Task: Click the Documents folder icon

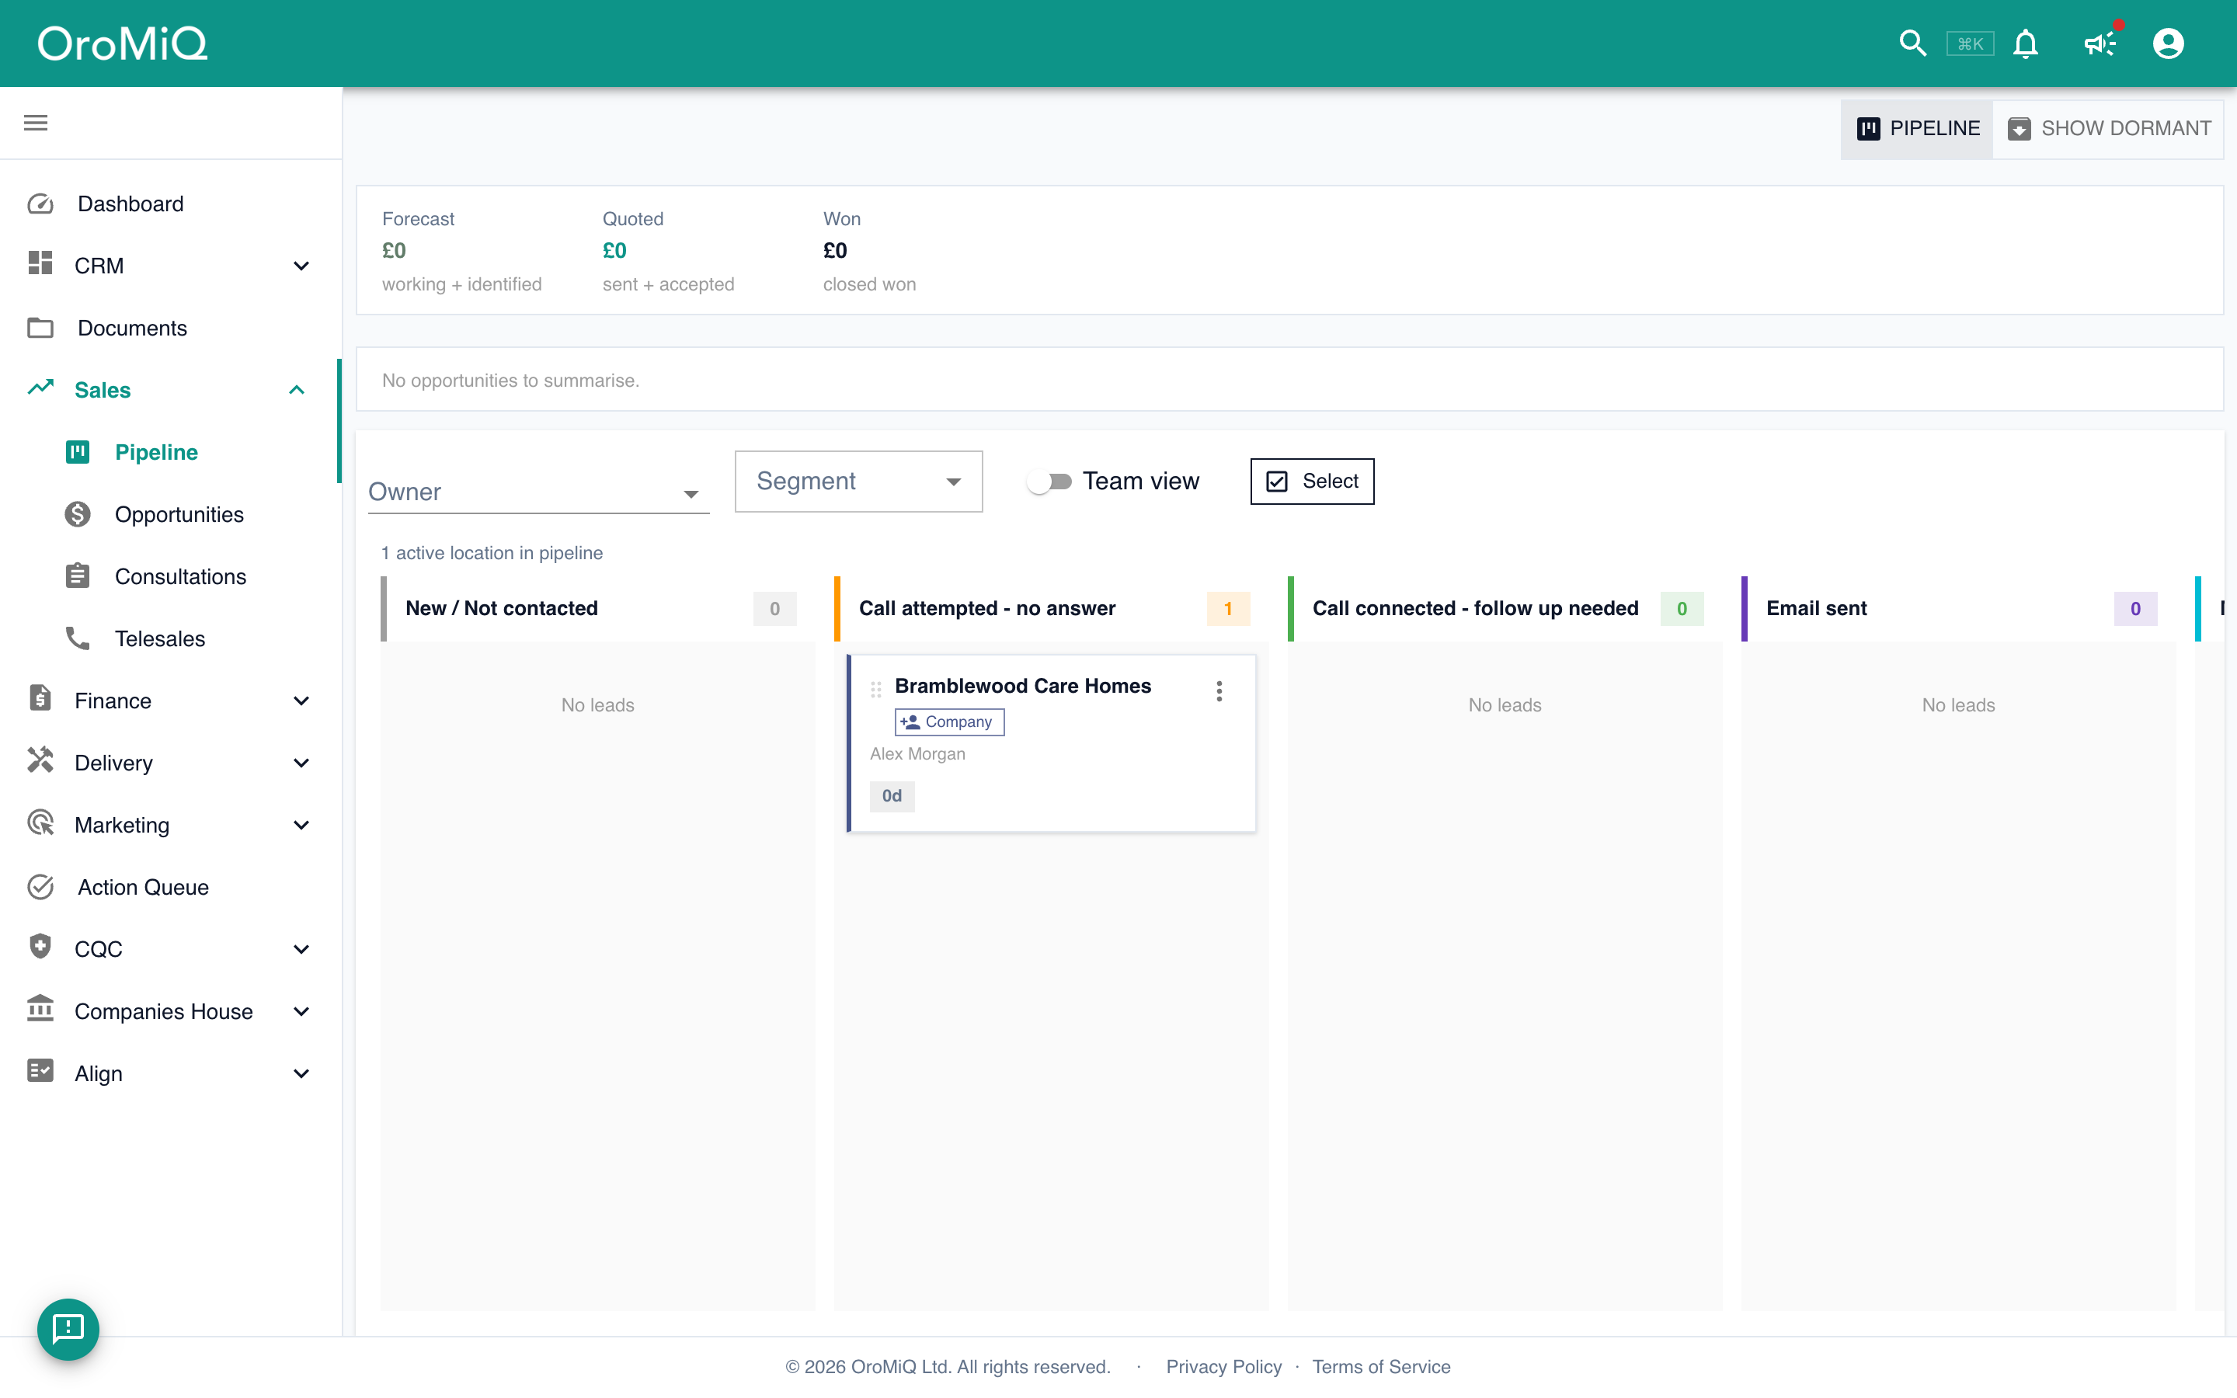Action: pyautogui.click(x=40, y=327)
